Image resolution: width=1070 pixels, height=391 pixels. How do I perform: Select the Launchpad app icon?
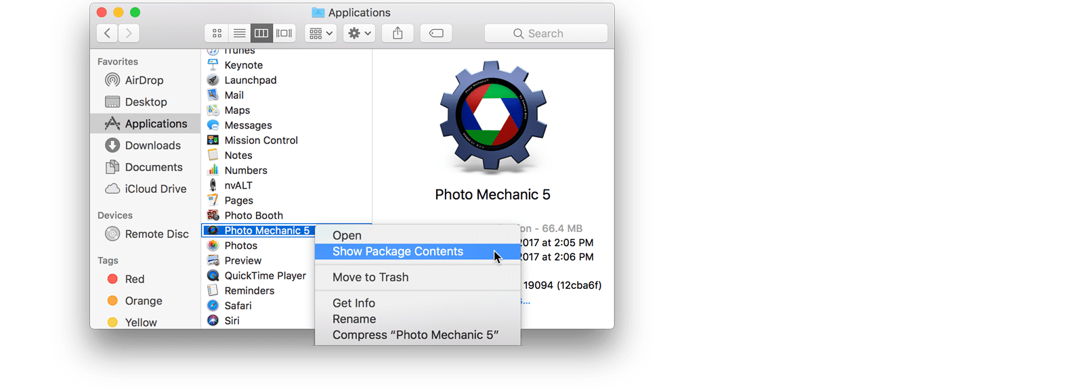click(x=213, y=80)
